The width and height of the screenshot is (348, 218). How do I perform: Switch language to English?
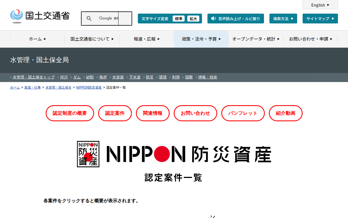(320, 5)
